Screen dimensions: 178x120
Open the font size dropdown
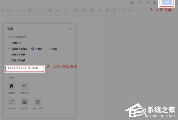(x=19, y=10)
